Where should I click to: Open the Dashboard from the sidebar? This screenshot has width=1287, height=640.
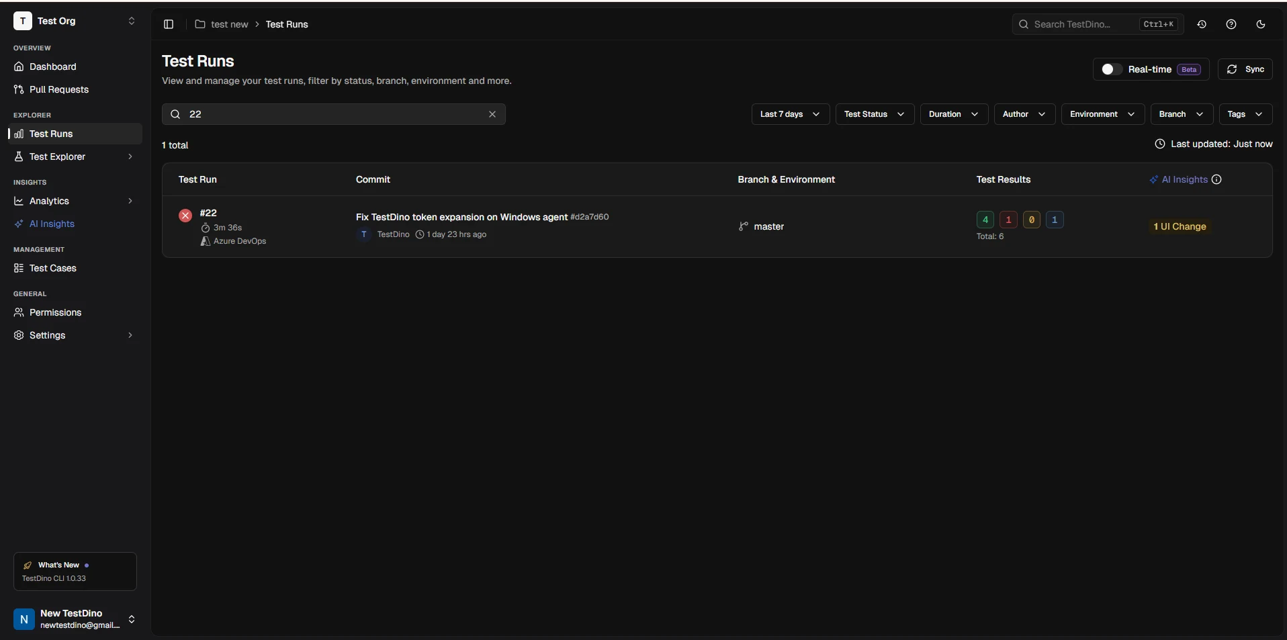[52, 66]
